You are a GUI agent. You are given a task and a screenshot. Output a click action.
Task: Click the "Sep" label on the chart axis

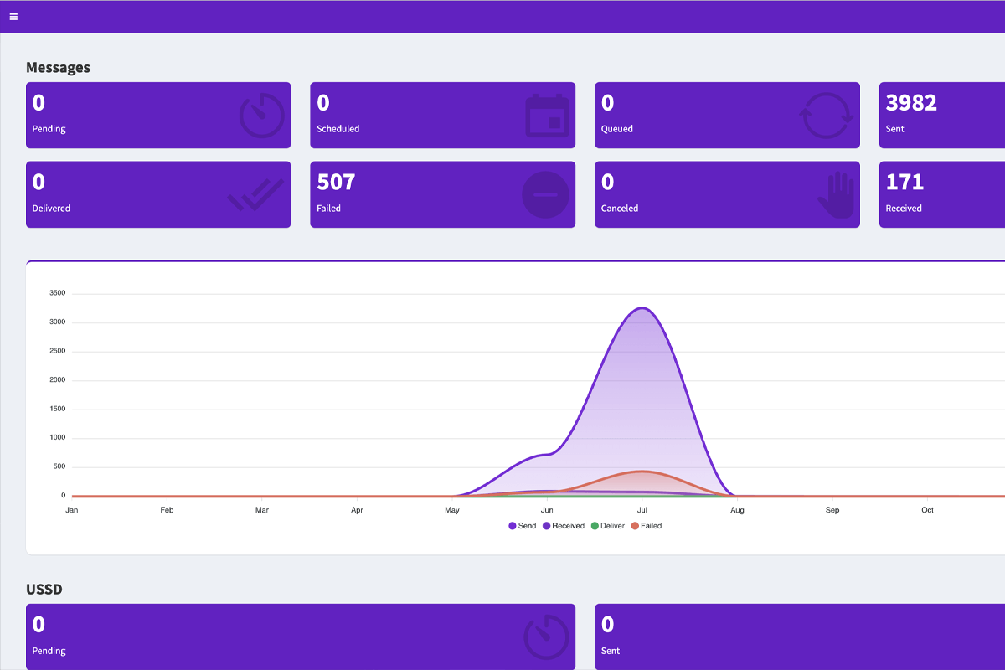click(x=832, y=510)
